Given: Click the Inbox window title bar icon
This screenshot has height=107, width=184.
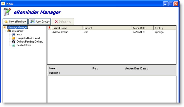Looking at the screenshot, I should pyautogui.click(x=3, y=4).
